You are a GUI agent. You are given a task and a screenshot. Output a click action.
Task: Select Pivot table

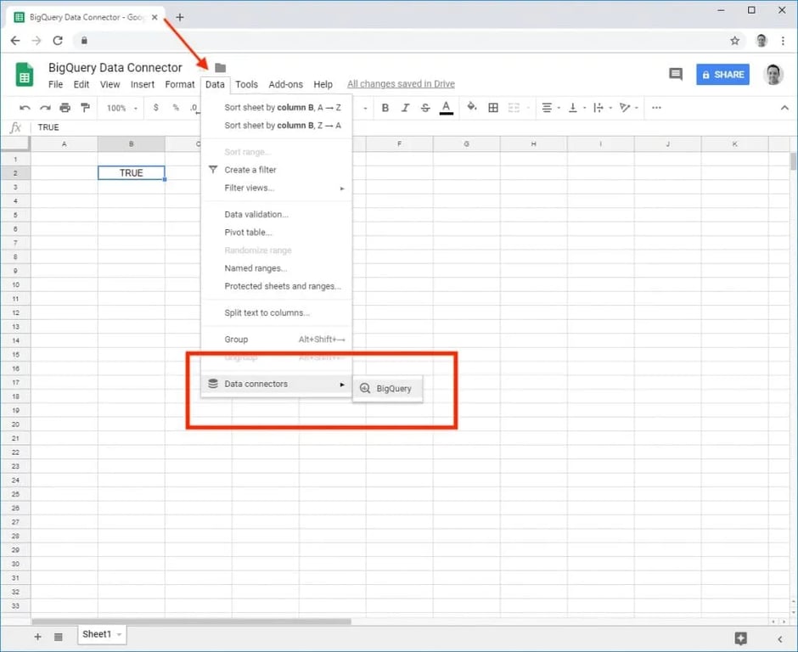pos(277,232)
